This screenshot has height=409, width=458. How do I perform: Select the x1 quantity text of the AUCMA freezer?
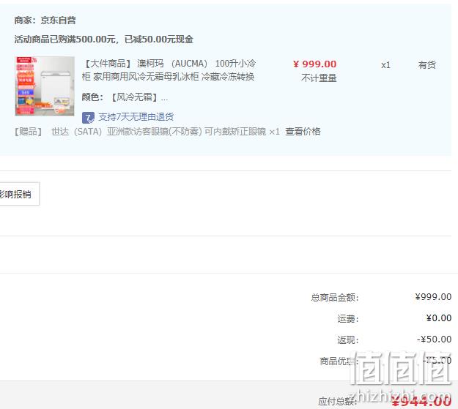click(386, 65)
